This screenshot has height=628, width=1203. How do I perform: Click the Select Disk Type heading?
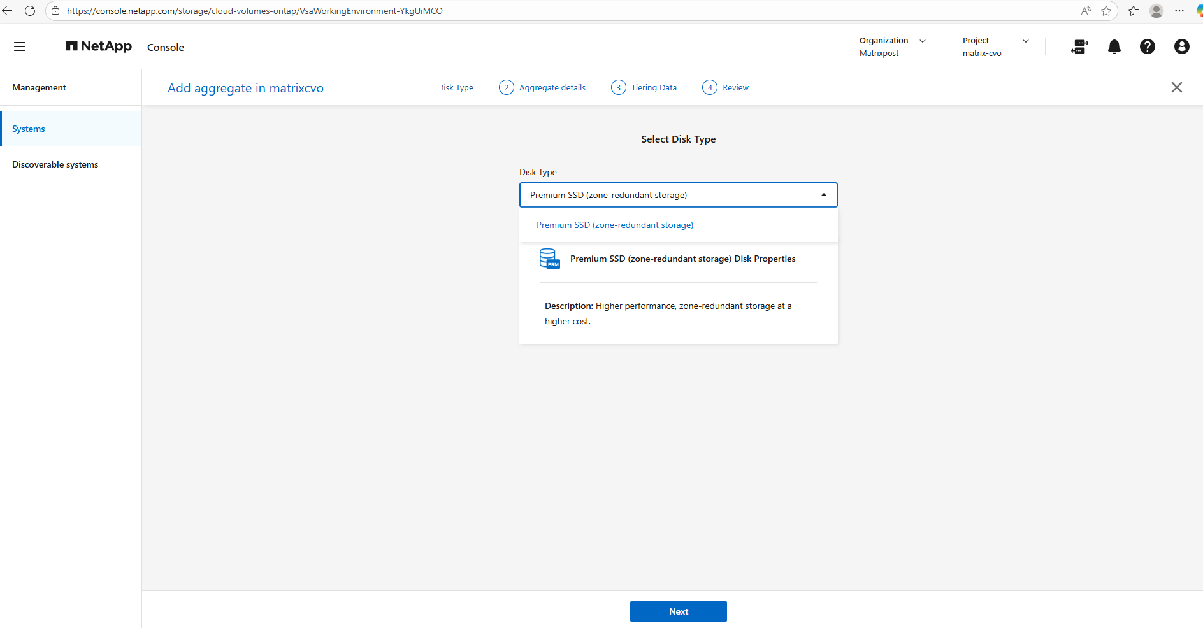point(678,139)
